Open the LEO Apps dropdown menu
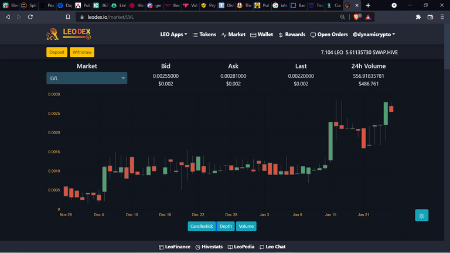The height and width of the screenshot is (253, 450). [173, 35]
